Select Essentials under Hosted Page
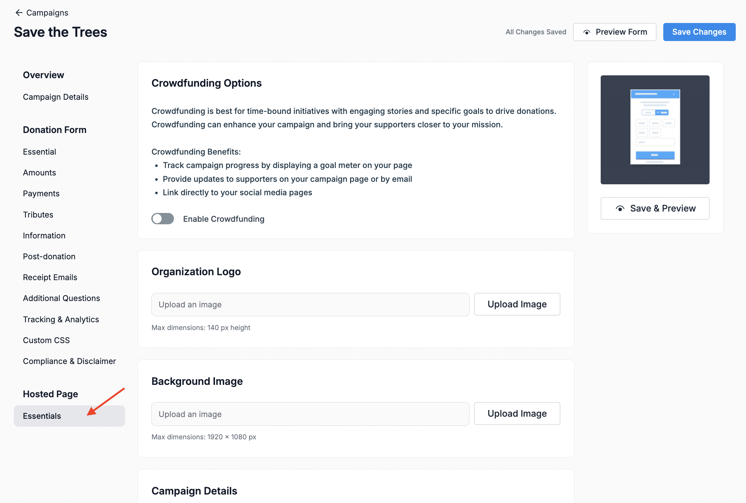The height and width of the screenshot is (503, 746). [x=42, y=416]
